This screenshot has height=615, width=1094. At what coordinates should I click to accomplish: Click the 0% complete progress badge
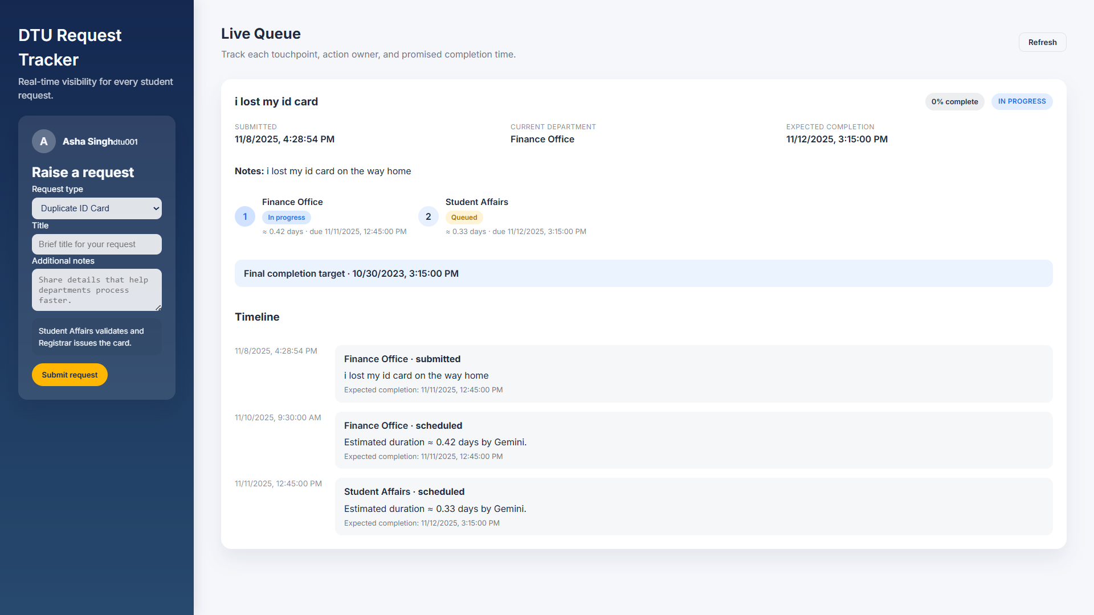[x=954, y=102]
